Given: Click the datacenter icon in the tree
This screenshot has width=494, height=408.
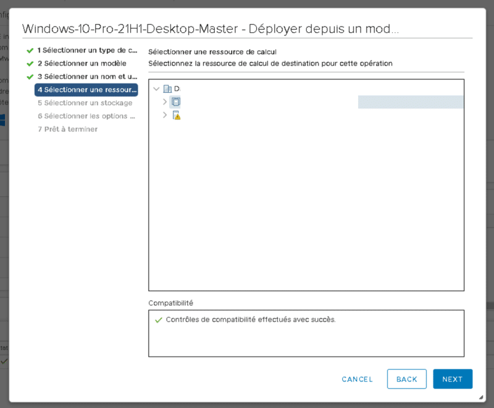Looking at the screenshot, I should click(x=167, y=89).
